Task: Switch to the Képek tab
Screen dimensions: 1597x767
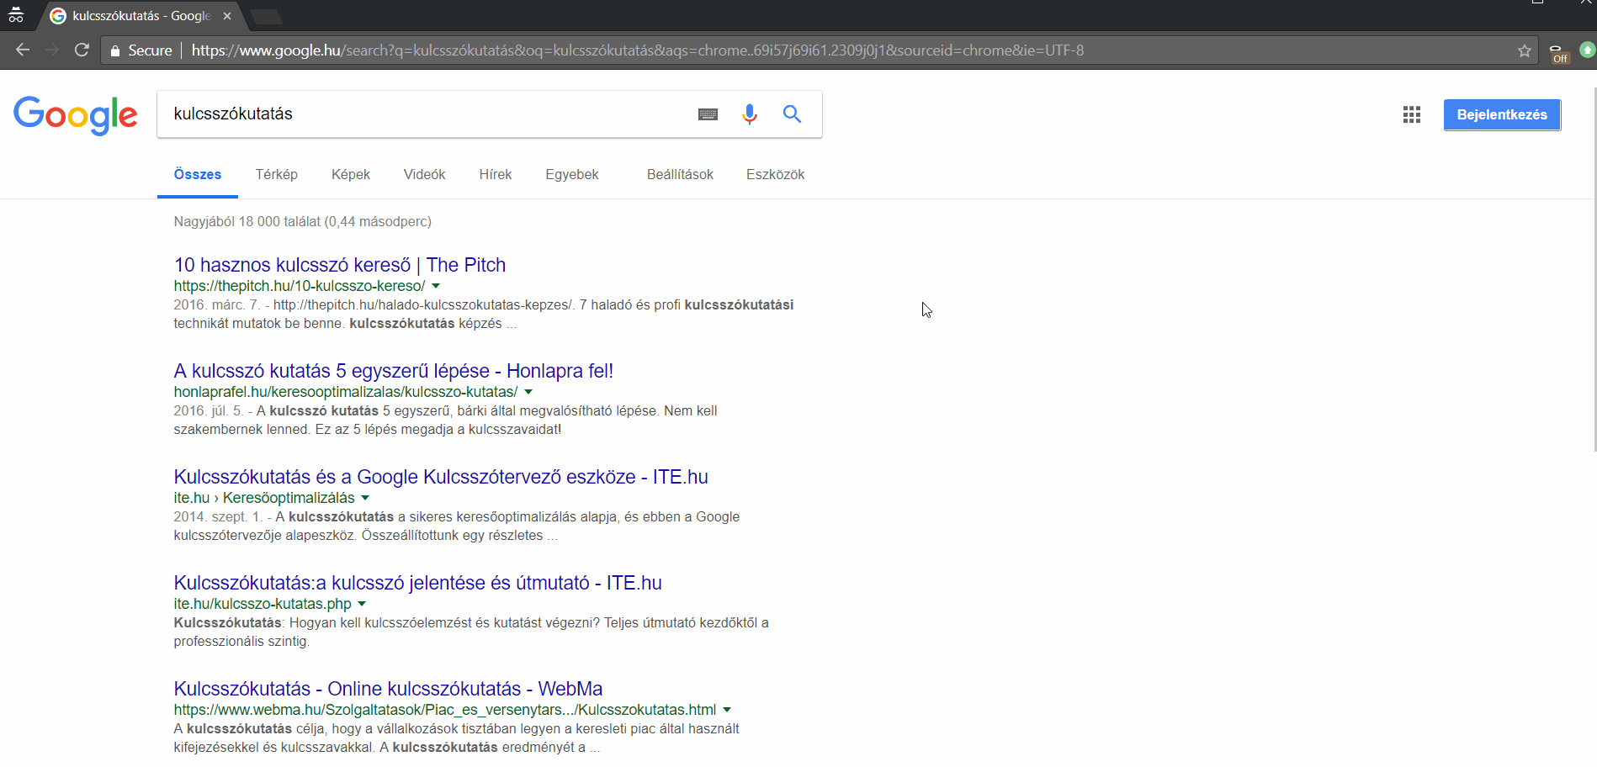Action: [351, 174]
